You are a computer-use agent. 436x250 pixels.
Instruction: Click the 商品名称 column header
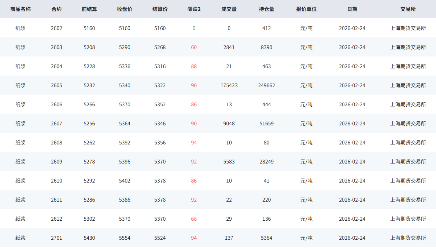pyautogui.click(x=21, y=9)
